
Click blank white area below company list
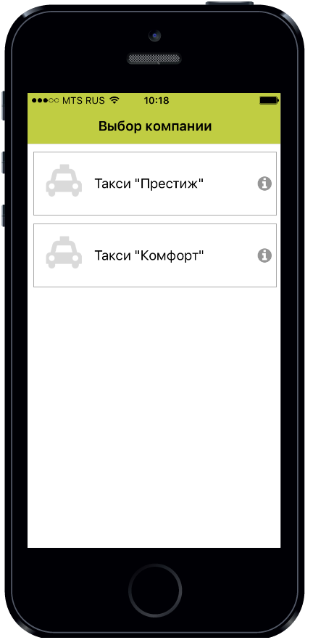tap(154, 417)
